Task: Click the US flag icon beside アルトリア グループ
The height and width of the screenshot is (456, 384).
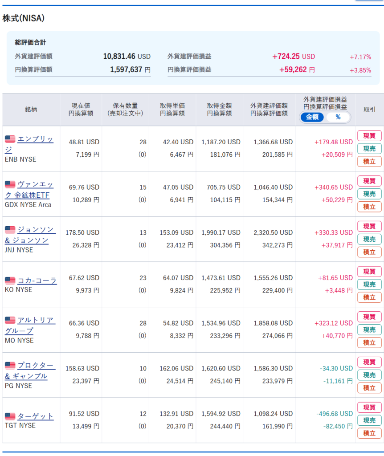Action: 10,320
